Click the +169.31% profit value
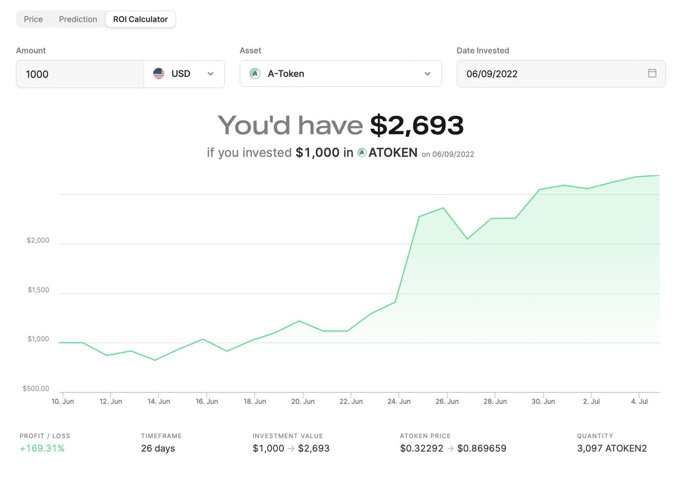Viewport: 678px width, 481px height. (x=42, y=448)
